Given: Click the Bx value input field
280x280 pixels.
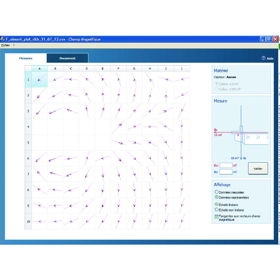Looking at the screenshot, I should click(226, 165).
